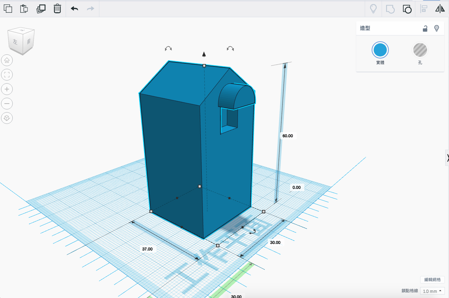Fit view to selection icon

click(7, 75)
